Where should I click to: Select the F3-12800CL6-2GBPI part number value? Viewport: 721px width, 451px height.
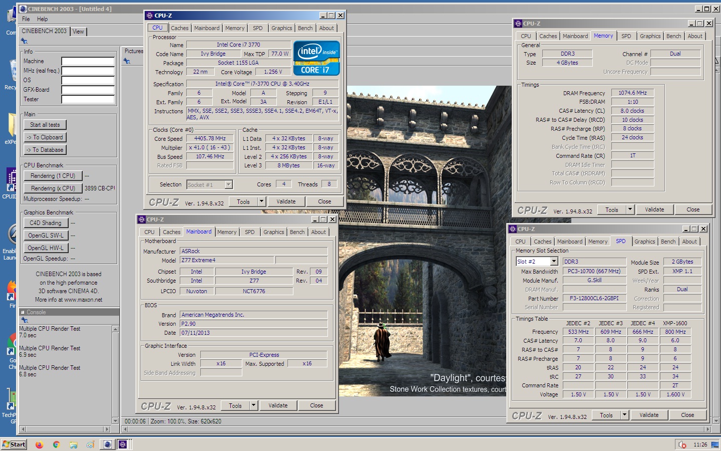click(x=594, y=298)
